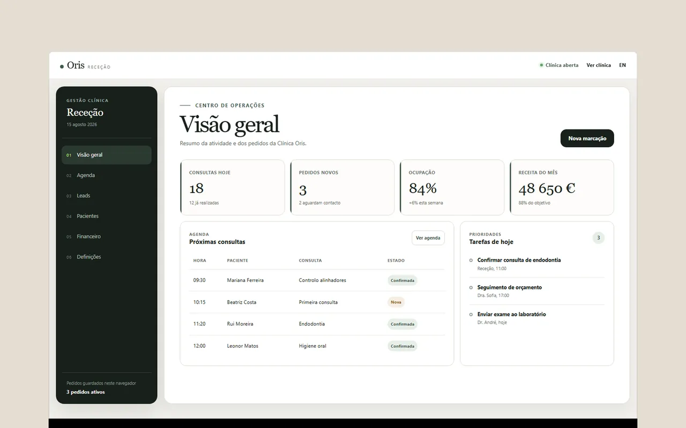Open the Ocupação 84% card

pyautogui.click(x=452, y=187)
